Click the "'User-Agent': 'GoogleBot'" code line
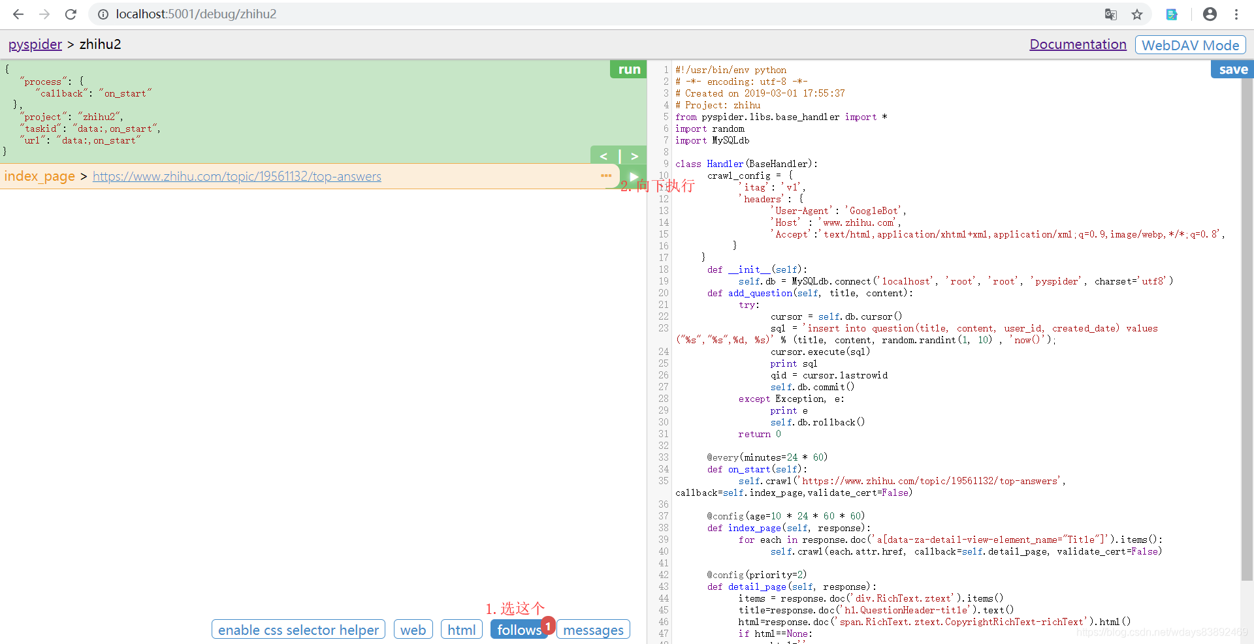This screenshot has height=644, width=1254. point(838,211)
